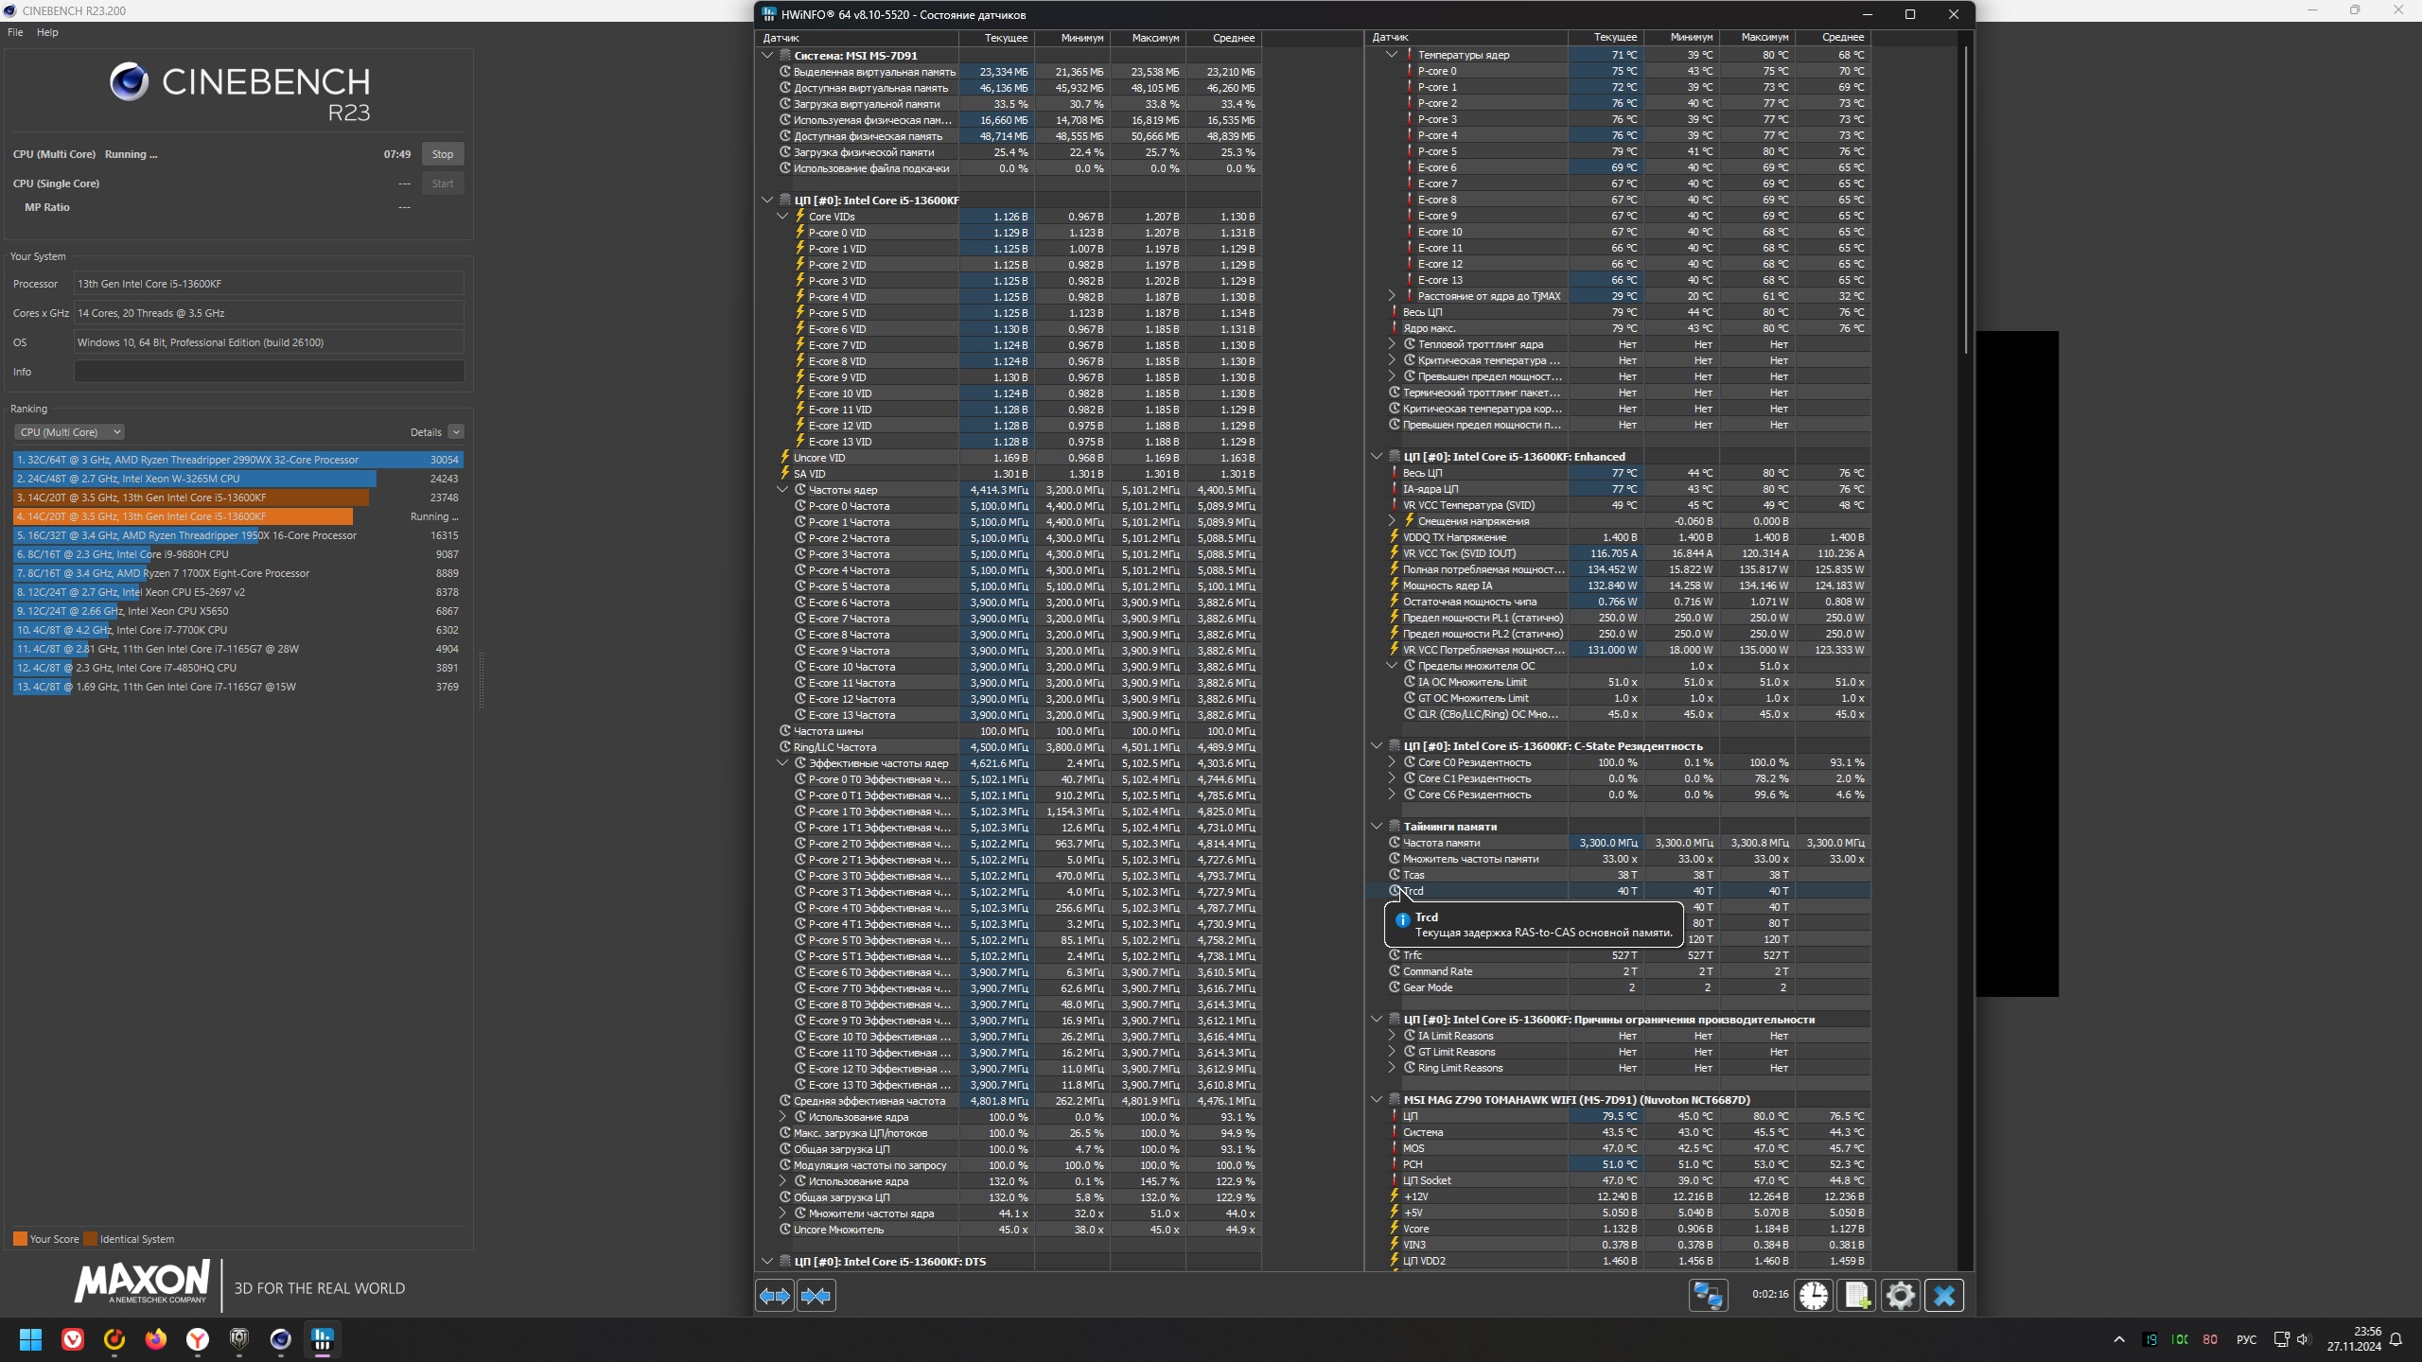Start logging with the sheet-plus icon

(x=1856, y=1295)
